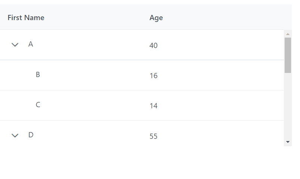Click the age cell showing 16
This screenshot has height=179, width=300.
tap(153, 76)
